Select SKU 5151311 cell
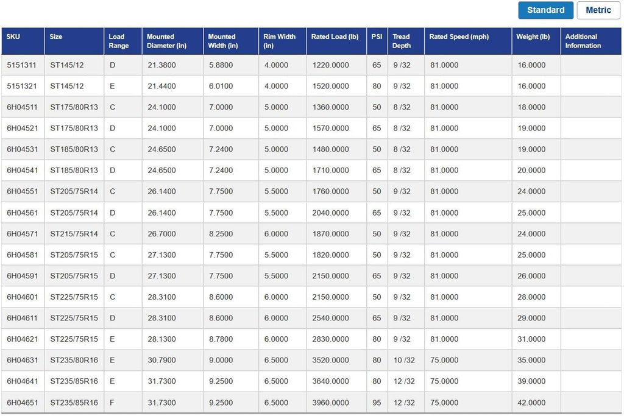The width and height of the screenshot is (624, 416). click(x=23, y=65)
